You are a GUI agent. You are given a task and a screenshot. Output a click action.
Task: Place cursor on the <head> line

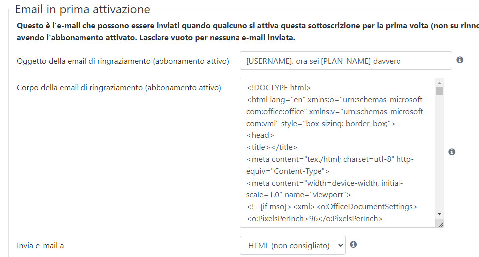[260, 135]
